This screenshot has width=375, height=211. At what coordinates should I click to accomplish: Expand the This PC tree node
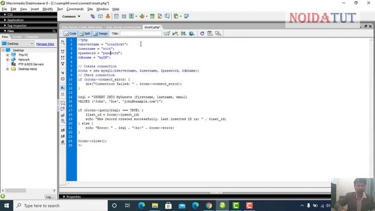click(8, 55)
